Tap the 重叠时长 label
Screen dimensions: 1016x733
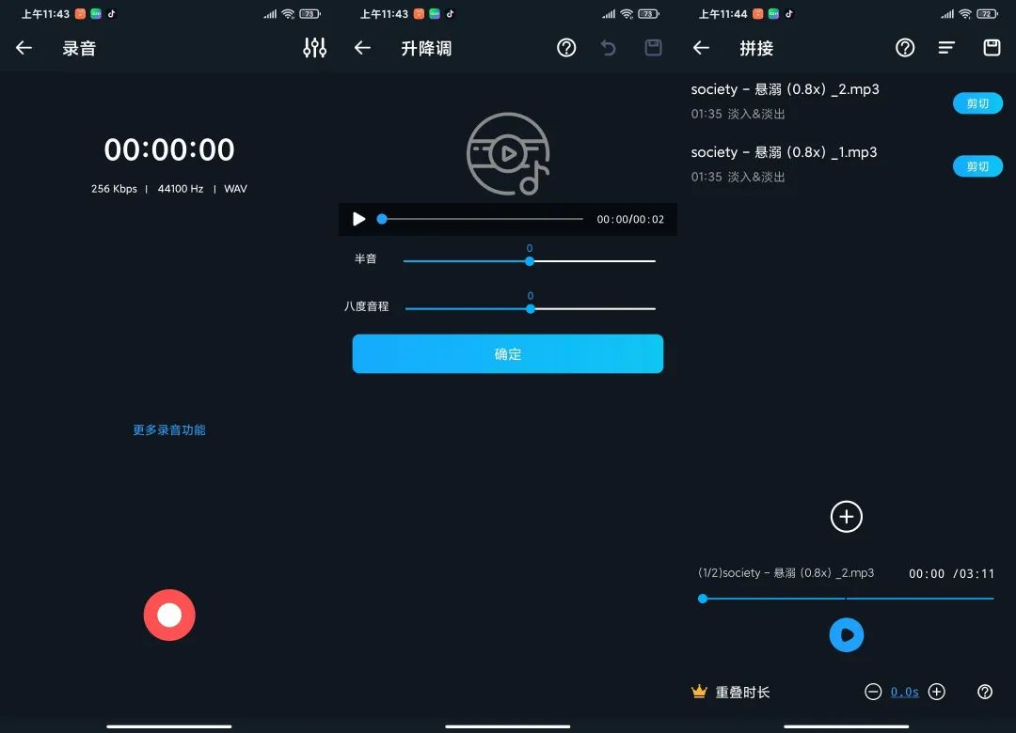742,693
